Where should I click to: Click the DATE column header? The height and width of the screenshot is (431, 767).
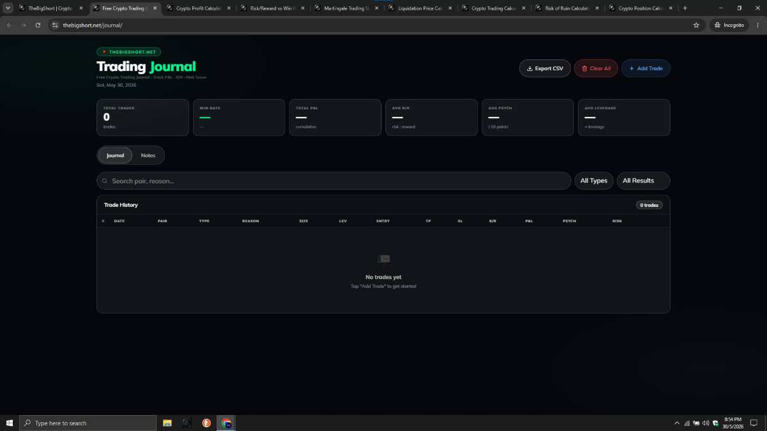(120, 221)
